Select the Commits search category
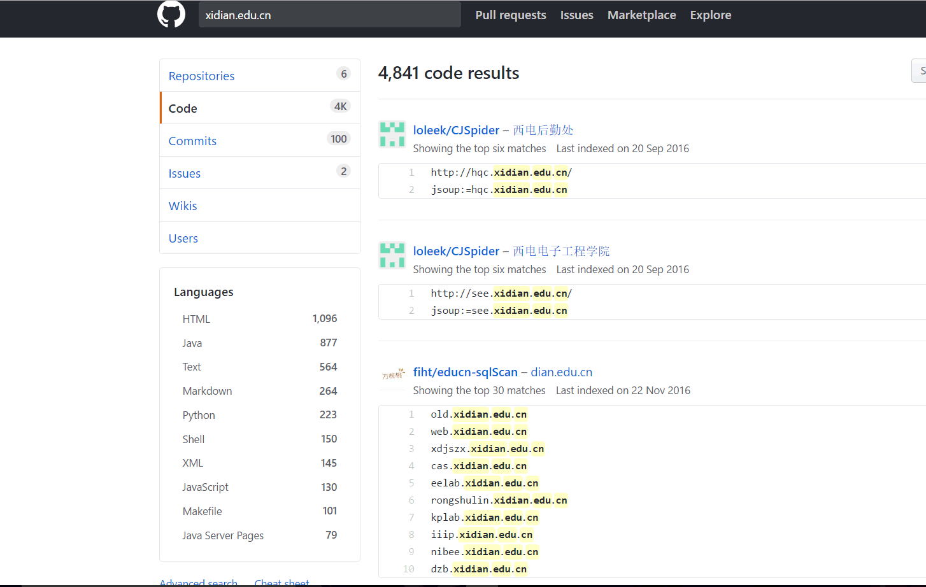The image size is (926, 587). [260, 141]
